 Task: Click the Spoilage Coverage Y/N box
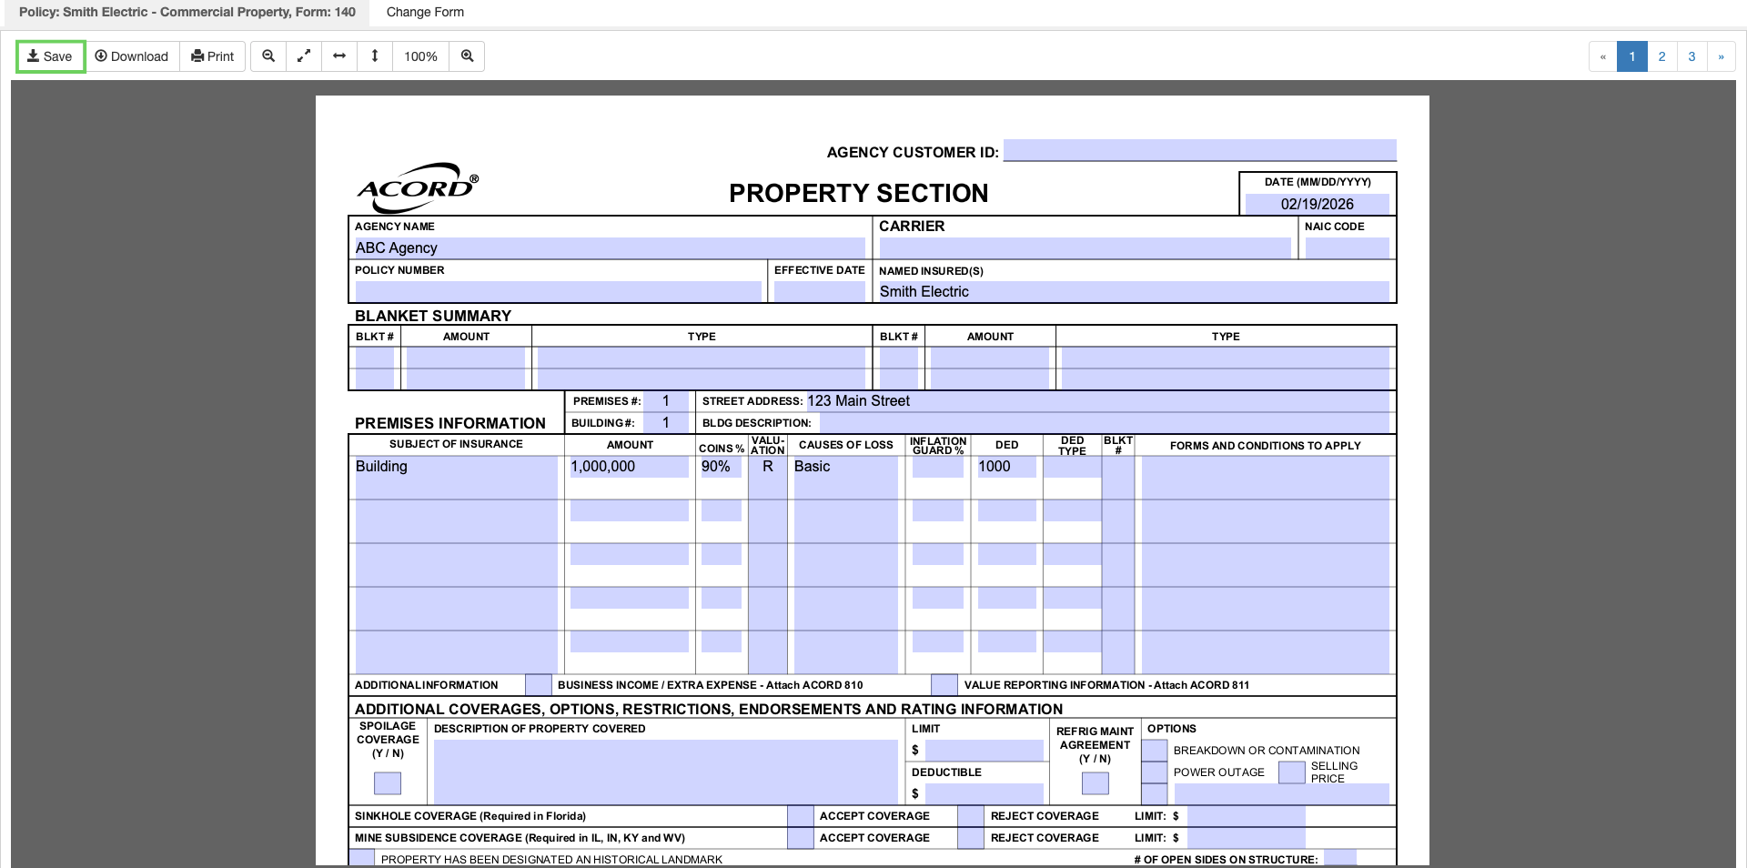pyautogui.click(x=388, y=782)
